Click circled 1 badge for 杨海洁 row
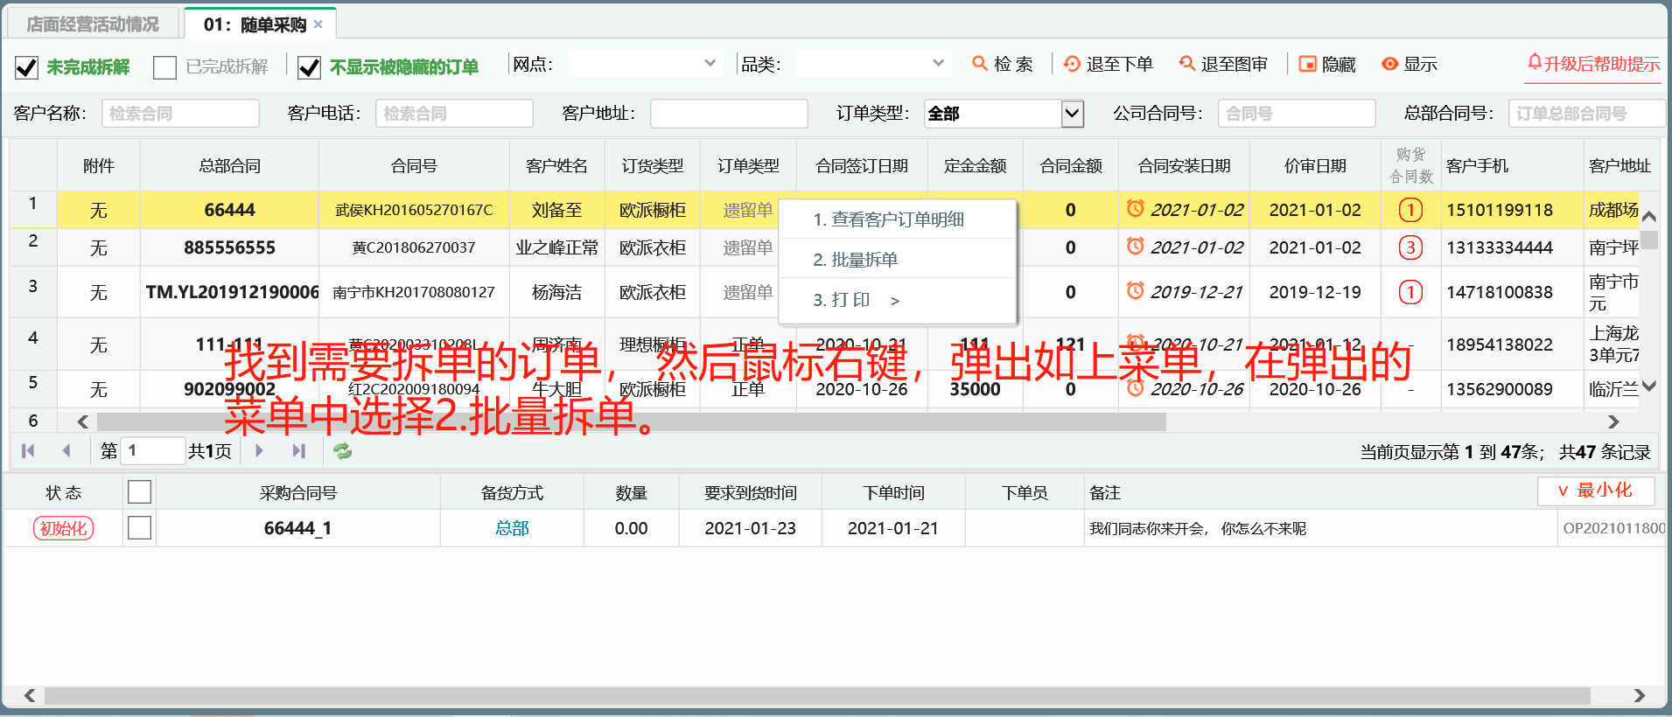This screenshot has height=717, width=1672. 1410,292
